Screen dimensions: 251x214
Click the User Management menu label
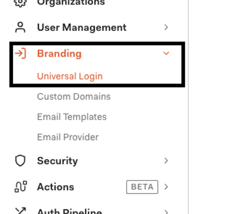(x=82, y=27)
